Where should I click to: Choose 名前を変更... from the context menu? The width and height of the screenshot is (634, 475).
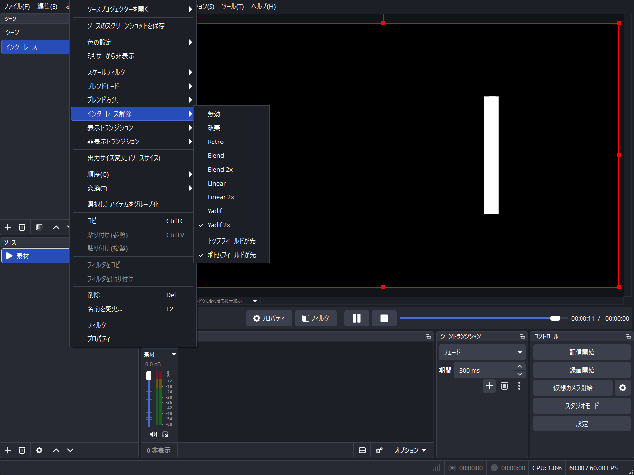(x=133, y=309)
